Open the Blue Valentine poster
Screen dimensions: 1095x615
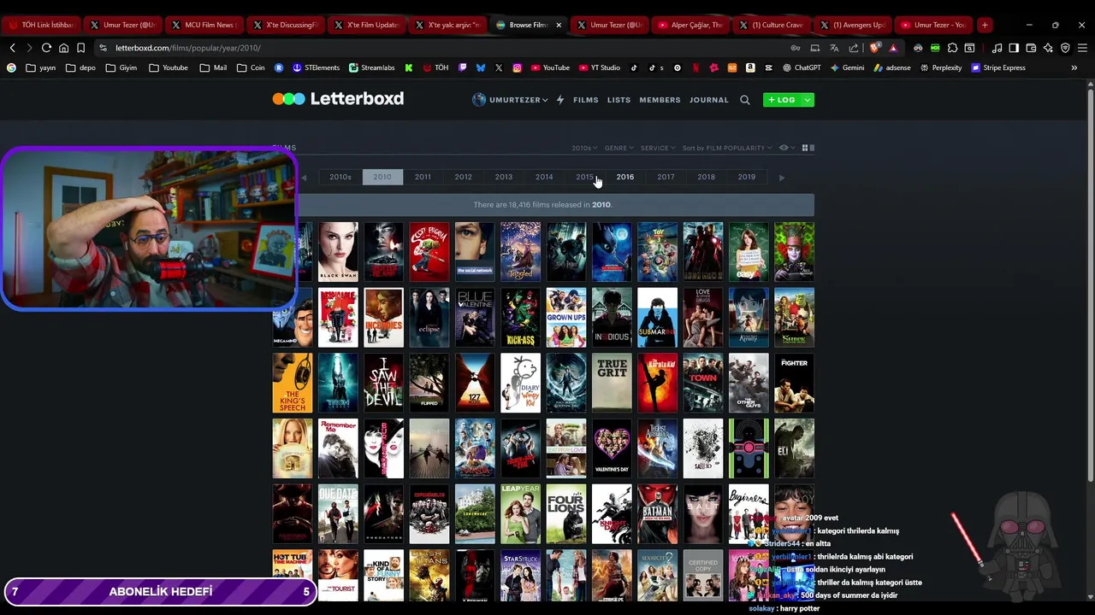[x=475, y=318]
